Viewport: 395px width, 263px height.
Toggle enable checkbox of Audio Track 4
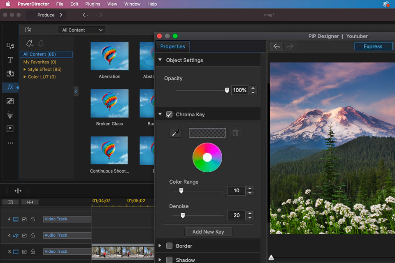pos(24,235)
